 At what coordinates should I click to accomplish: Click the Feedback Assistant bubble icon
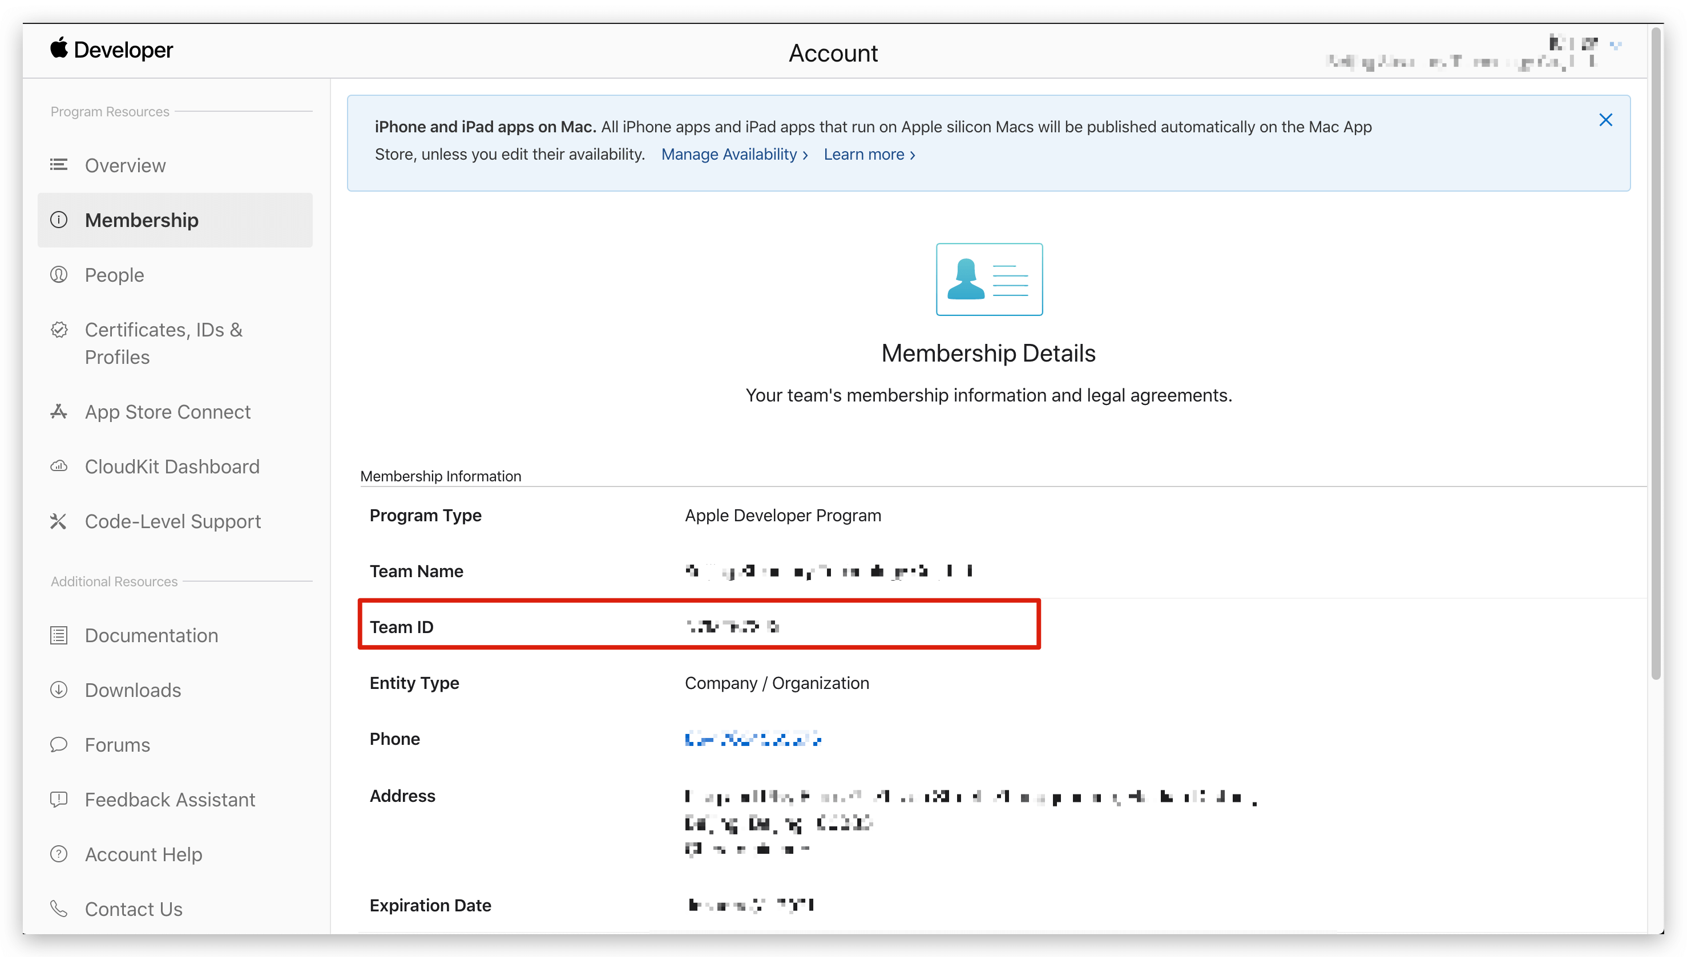[59, 799]
